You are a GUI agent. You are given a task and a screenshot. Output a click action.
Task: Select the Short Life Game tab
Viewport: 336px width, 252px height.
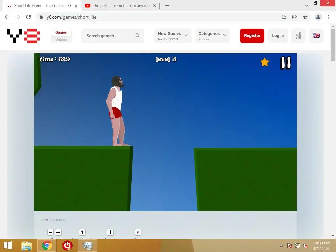pos(39,6)
